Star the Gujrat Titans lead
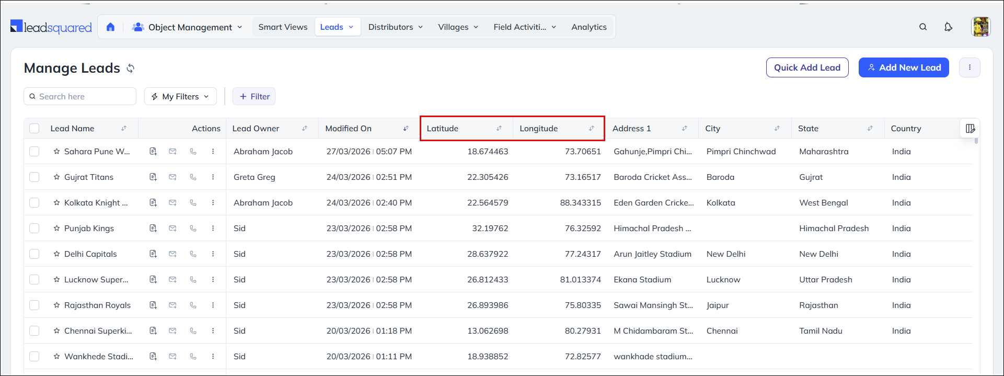This screenshot has height=376, width=1004. [56, 177]
